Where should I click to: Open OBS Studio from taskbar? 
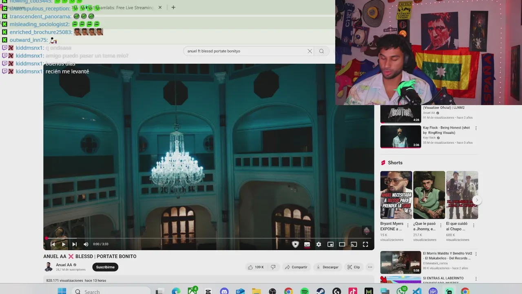click(272, 291)
